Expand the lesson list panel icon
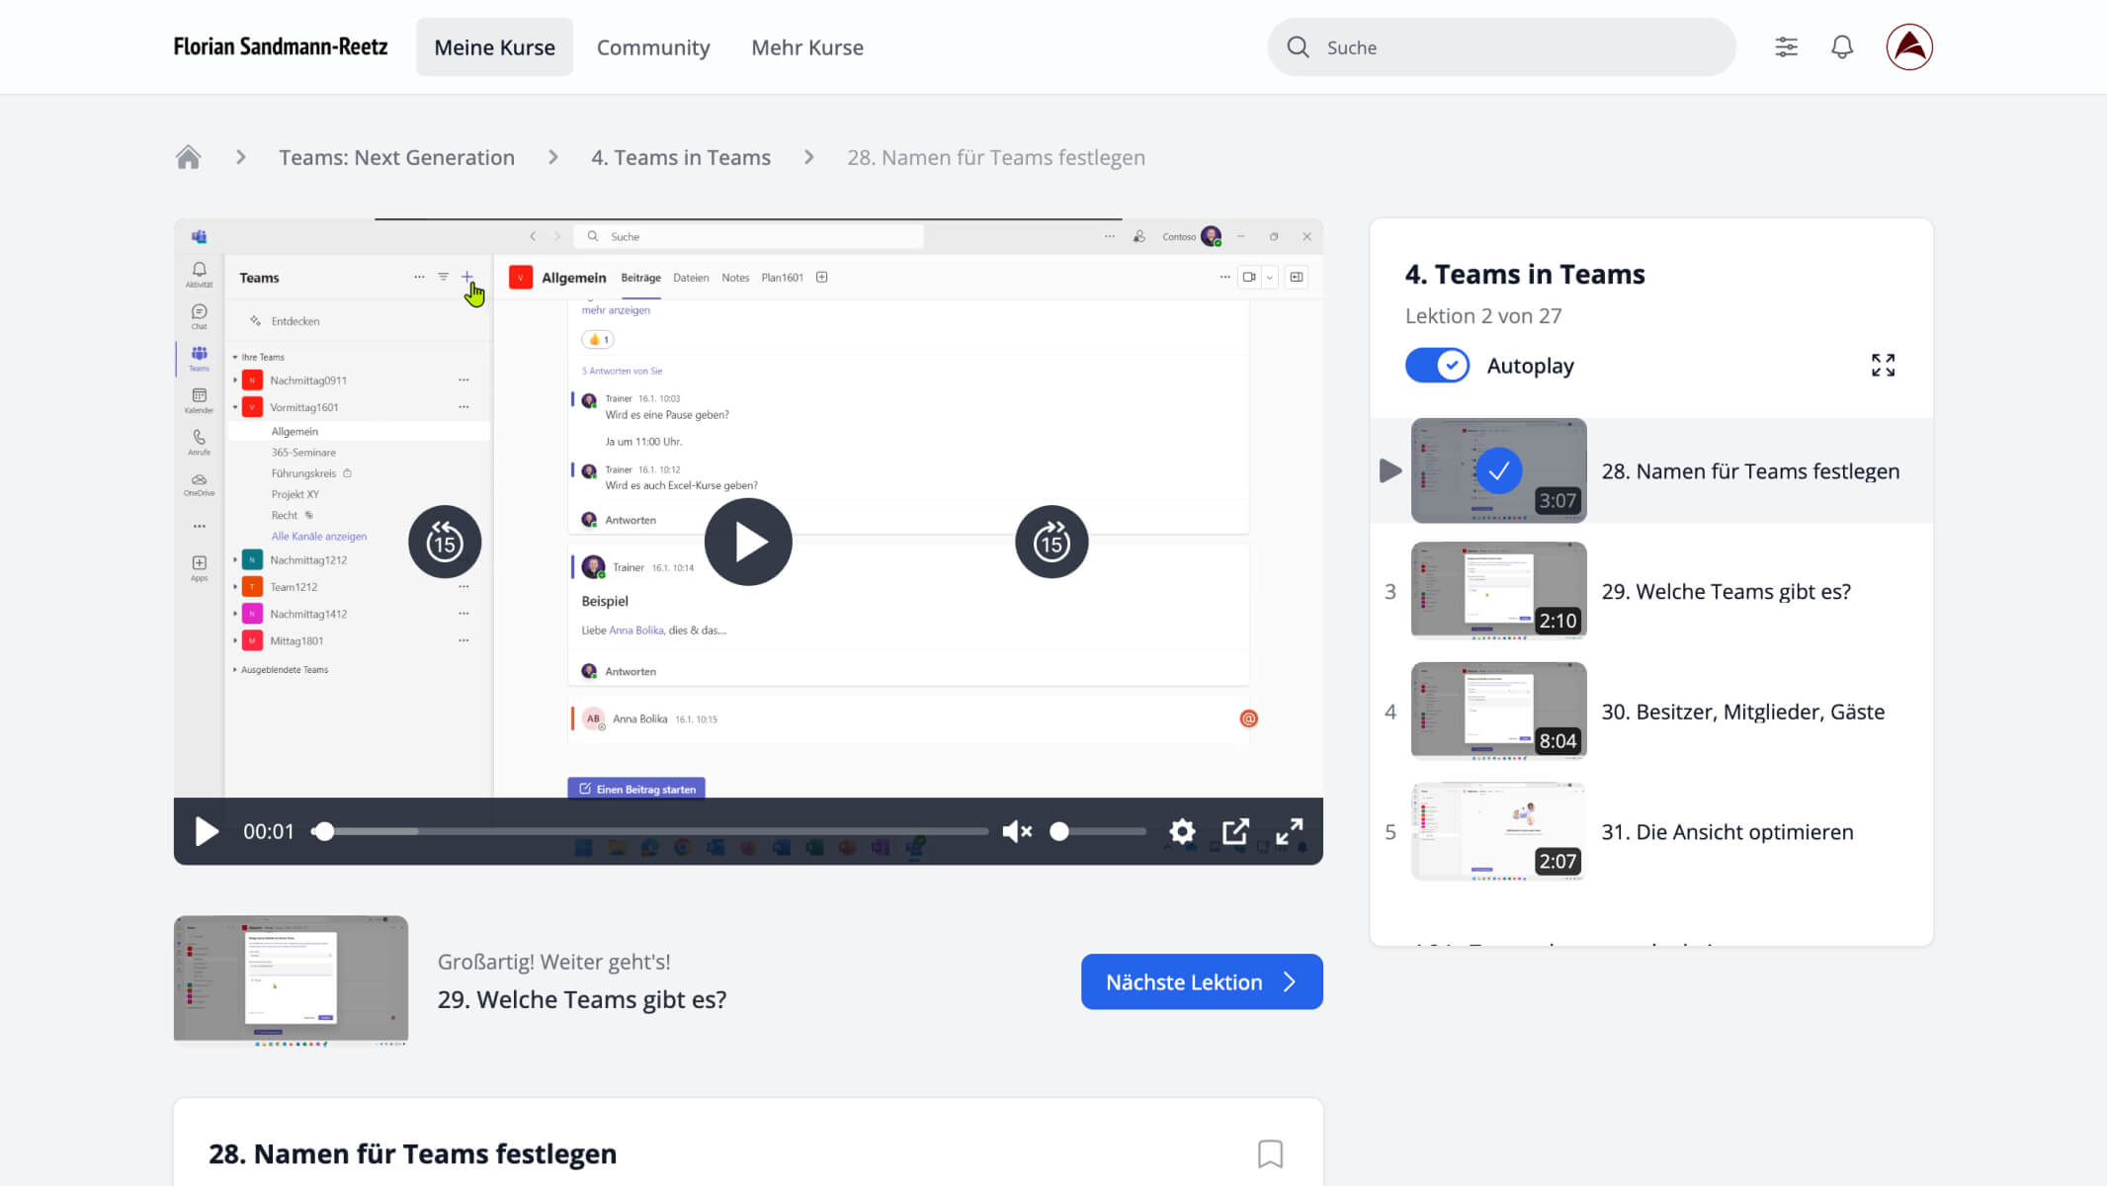This screenshot has width=2107, height=1186. coord(1883,366)
